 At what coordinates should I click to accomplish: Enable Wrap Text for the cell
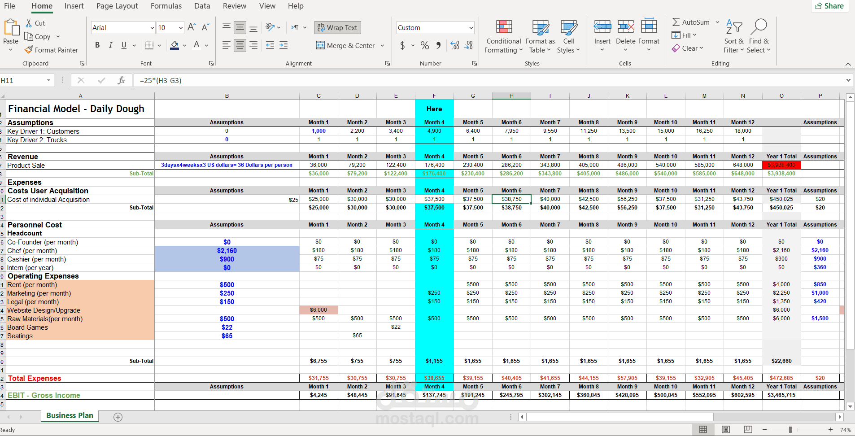pos(337,27)
